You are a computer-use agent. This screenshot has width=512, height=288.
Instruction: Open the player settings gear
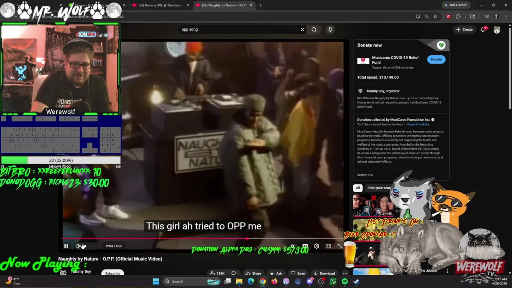coord(316,246)
